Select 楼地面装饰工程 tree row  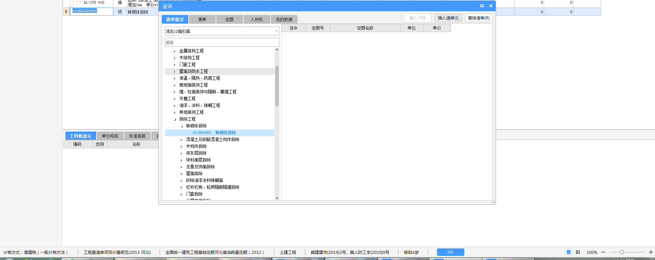click(x=219, y=85)
